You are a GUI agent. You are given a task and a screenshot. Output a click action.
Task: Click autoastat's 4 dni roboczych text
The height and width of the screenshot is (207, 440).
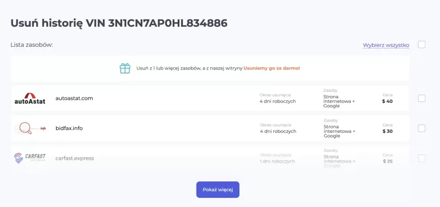point(278,101)
